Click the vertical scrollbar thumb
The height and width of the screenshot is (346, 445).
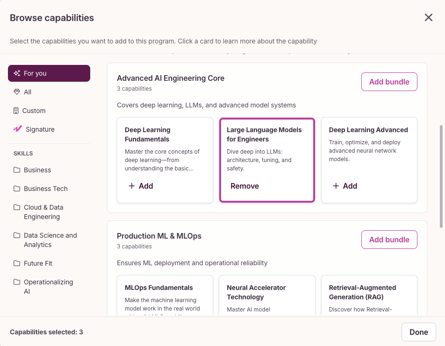441,176
